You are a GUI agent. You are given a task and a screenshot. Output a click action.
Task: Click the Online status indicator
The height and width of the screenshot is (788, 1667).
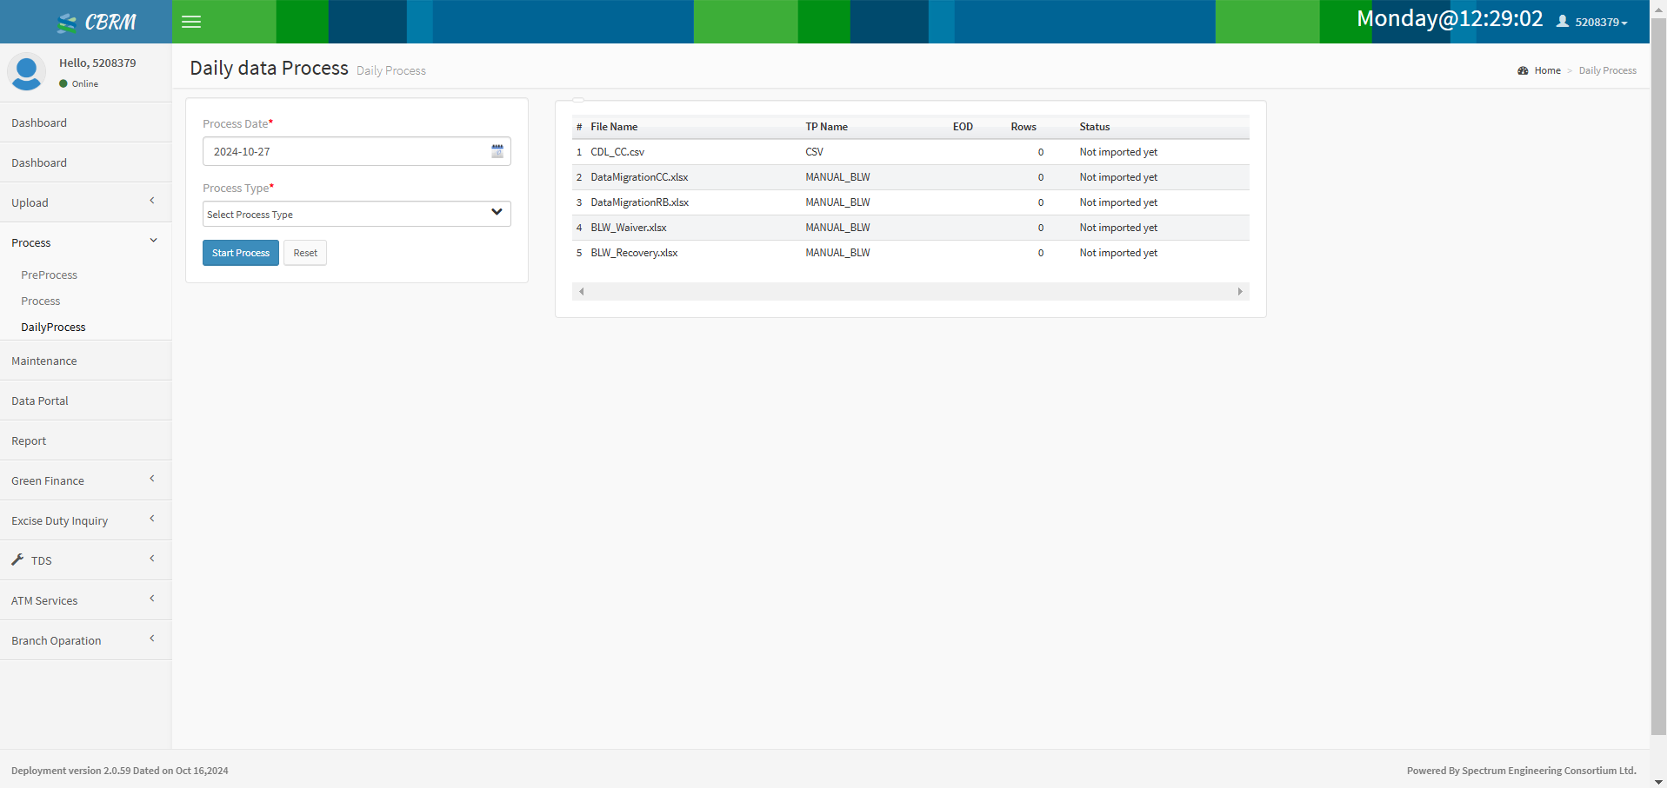[x=78, y=83]
